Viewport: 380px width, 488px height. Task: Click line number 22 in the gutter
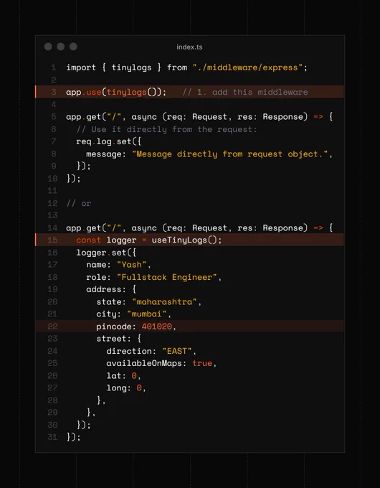52,326
